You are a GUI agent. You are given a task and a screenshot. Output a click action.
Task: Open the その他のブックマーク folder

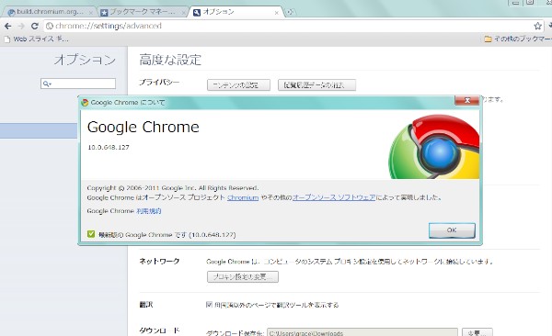(x=517, y=39)
